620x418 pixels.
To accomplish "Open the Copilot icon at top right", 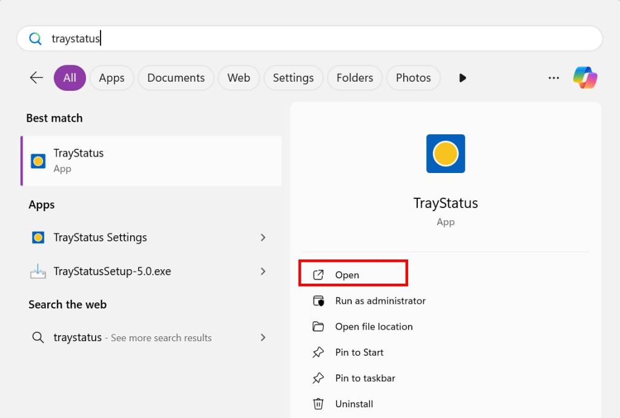I will (x=585, y=77).
